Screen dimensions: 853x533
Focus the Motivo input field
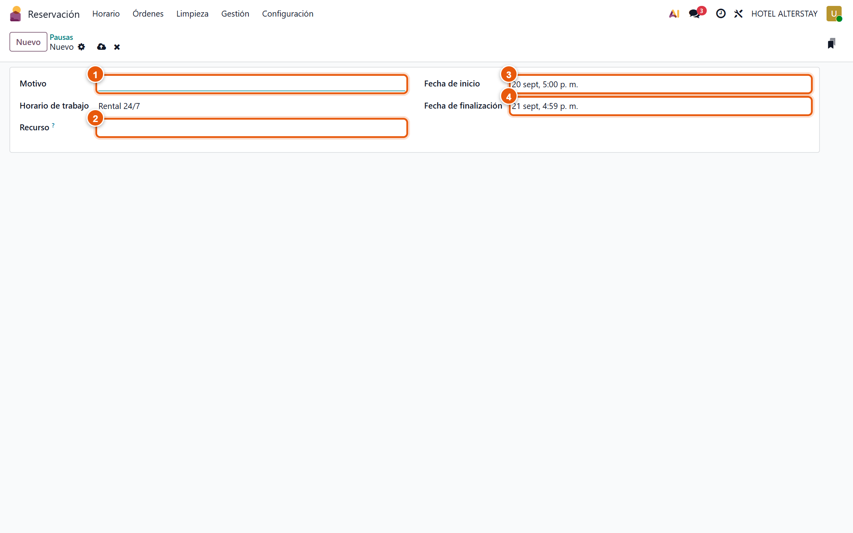(x=252, y=84)
